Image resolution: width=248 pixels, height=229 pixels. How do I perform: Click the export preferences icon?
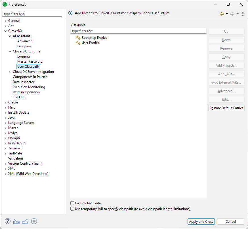click(x=25, y=221)
